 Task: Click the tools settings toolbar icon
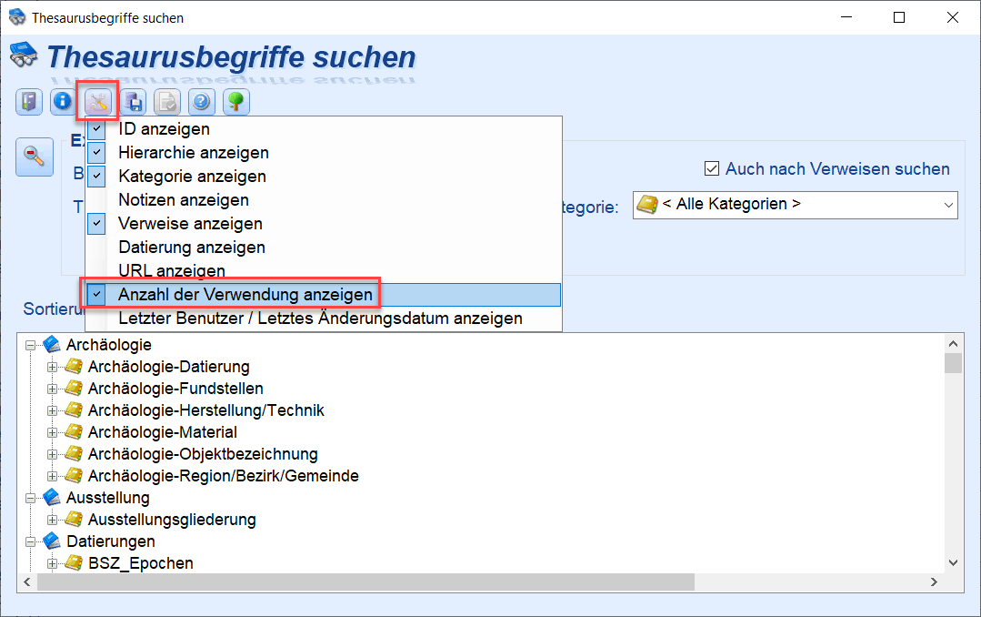(97, 102)
